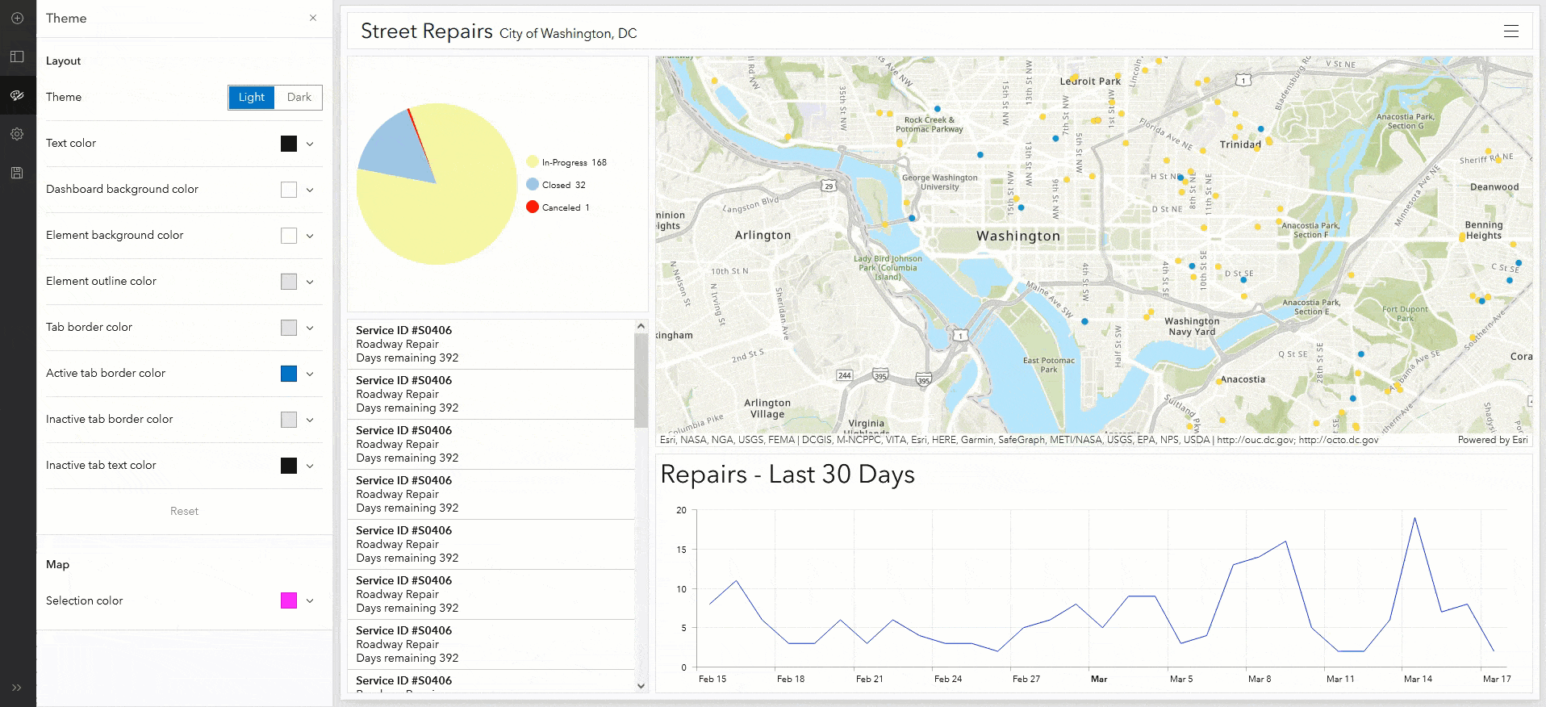The height and width of the screenshot is (707, 1546).
Task: Click the black Text color swatch
Action: point(289,144)
